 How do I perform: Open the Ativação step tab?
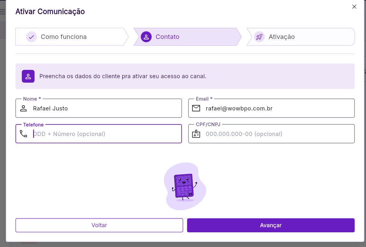coord(282,37)
